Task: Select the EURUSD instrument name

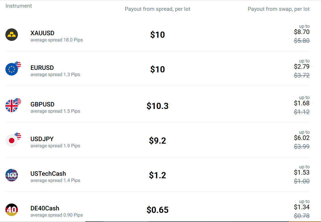Action: (42, 68)
